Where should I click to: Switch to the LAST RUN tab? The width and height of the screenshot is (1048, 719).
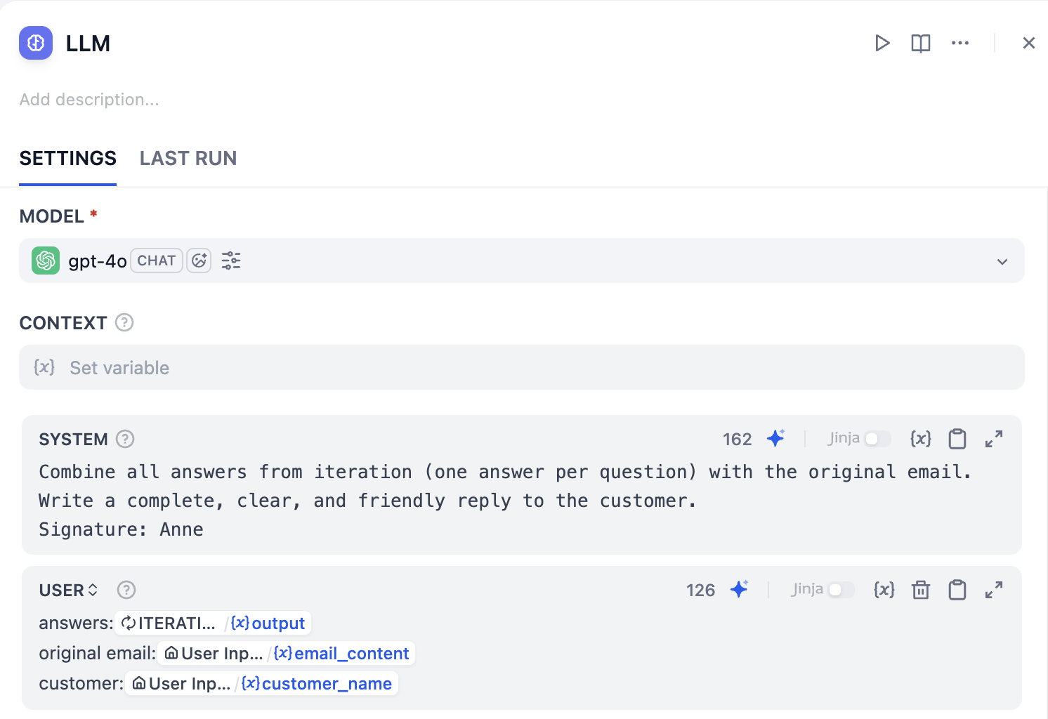(188, 159)
